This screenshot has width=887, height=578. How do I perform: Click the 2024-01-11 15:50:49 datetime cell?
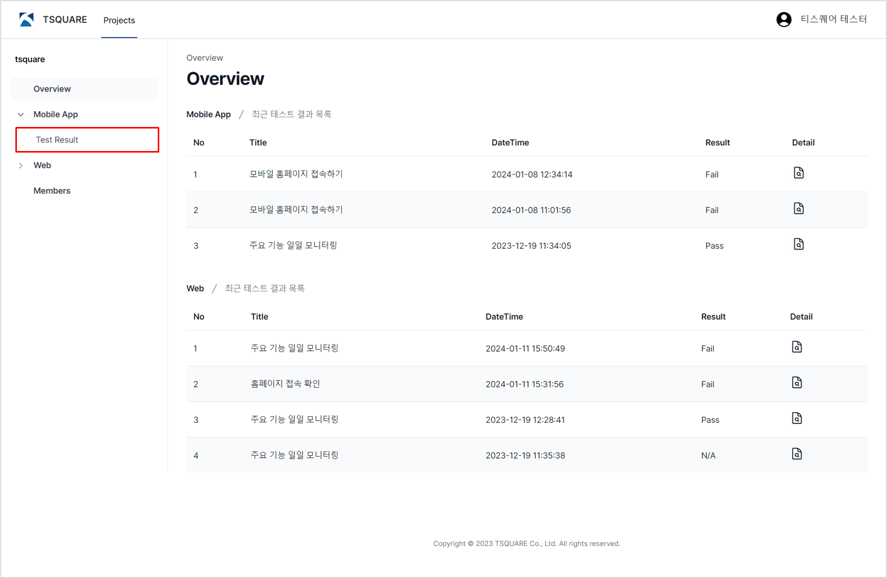pos(525,349)
